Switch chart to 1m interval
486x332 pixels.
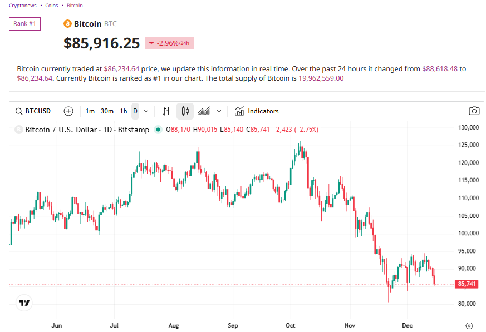(90, 111)
